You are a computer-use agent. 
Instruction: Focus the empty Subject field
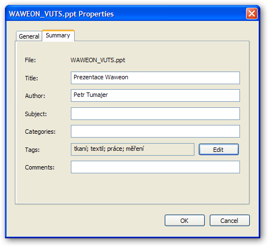(155, 113)
